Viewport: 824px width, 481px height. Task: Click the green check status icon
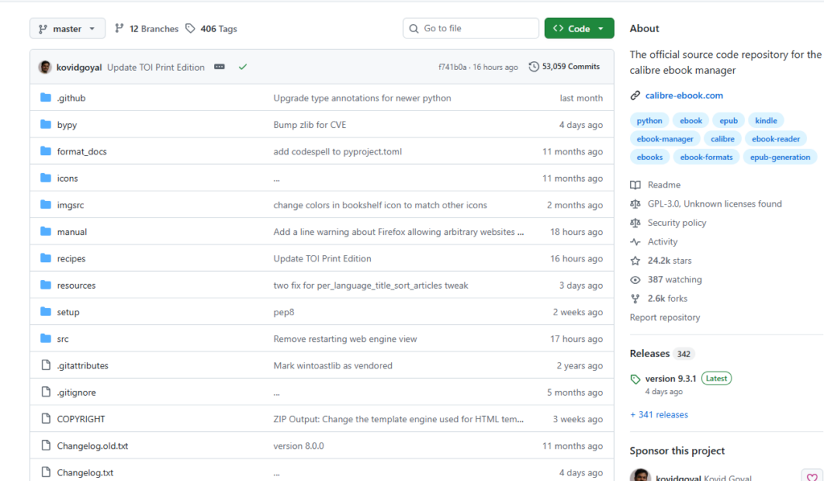pyautogui.click(x=242, y=67)
